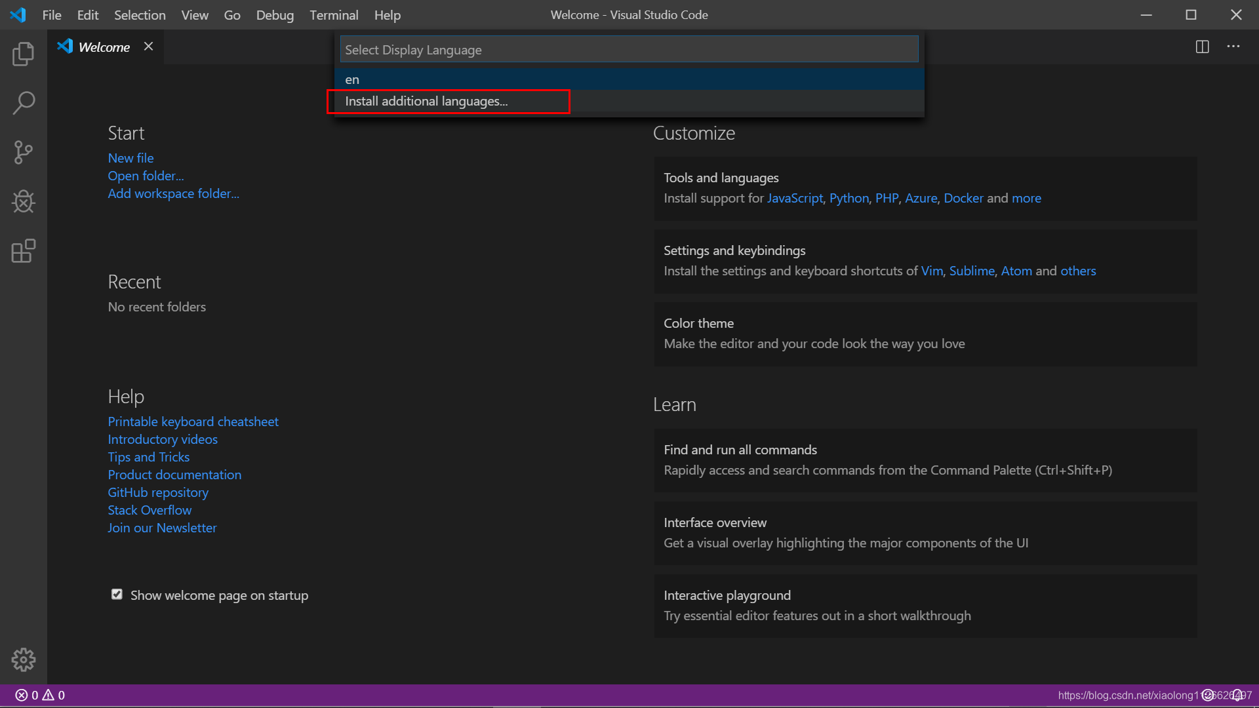Select the Debug icon in activity bar
Viewport: 1259px width, 708px height.
(x=24, y=202)
